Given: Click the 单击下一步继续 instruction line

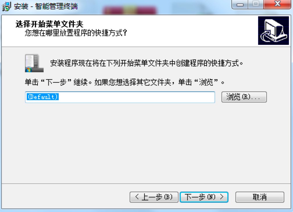Looking at the screenshot, I should (124, 82).
